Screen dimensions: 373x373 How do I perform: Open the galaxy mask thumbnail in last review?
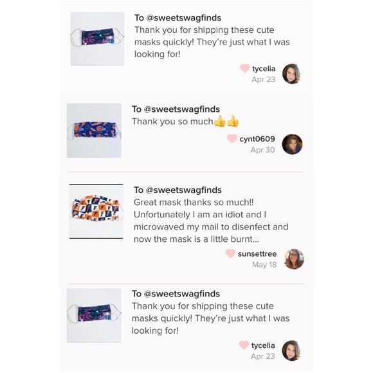pos(94,315)
